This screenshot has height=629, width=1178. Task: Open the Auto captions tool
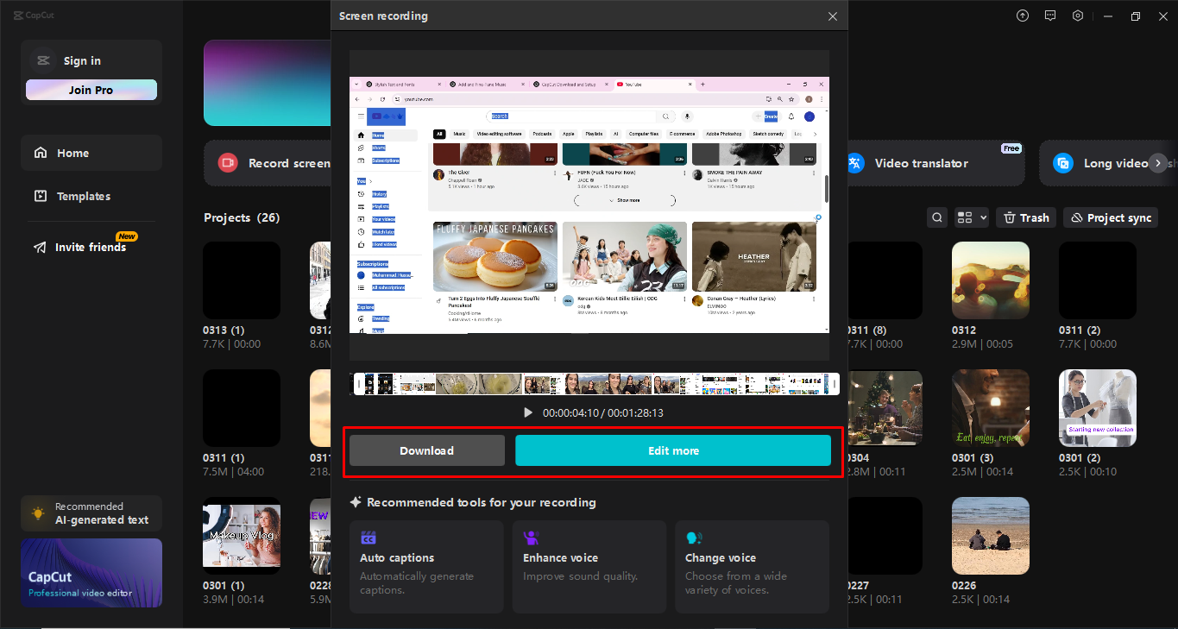tap(426, 566)
